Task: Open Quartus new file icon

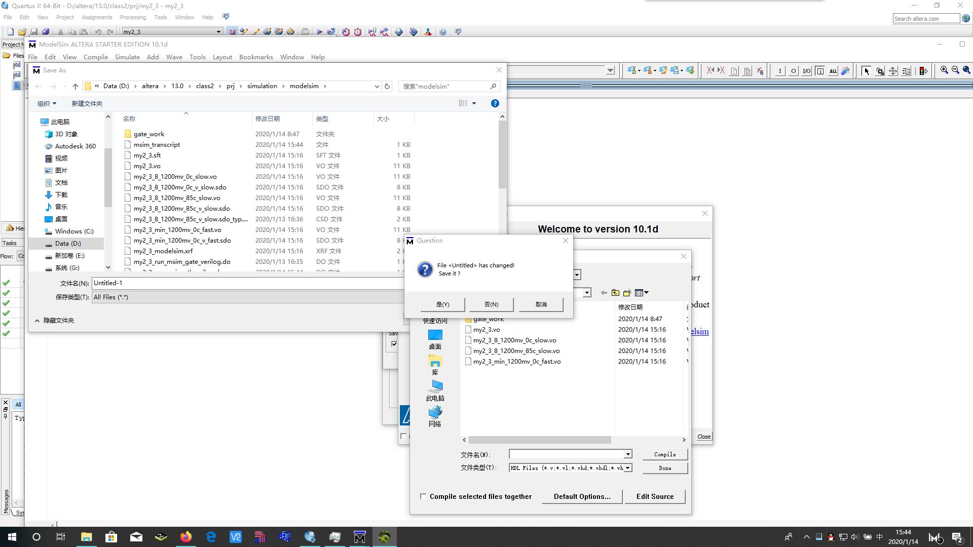Action: tap(11, 32)
